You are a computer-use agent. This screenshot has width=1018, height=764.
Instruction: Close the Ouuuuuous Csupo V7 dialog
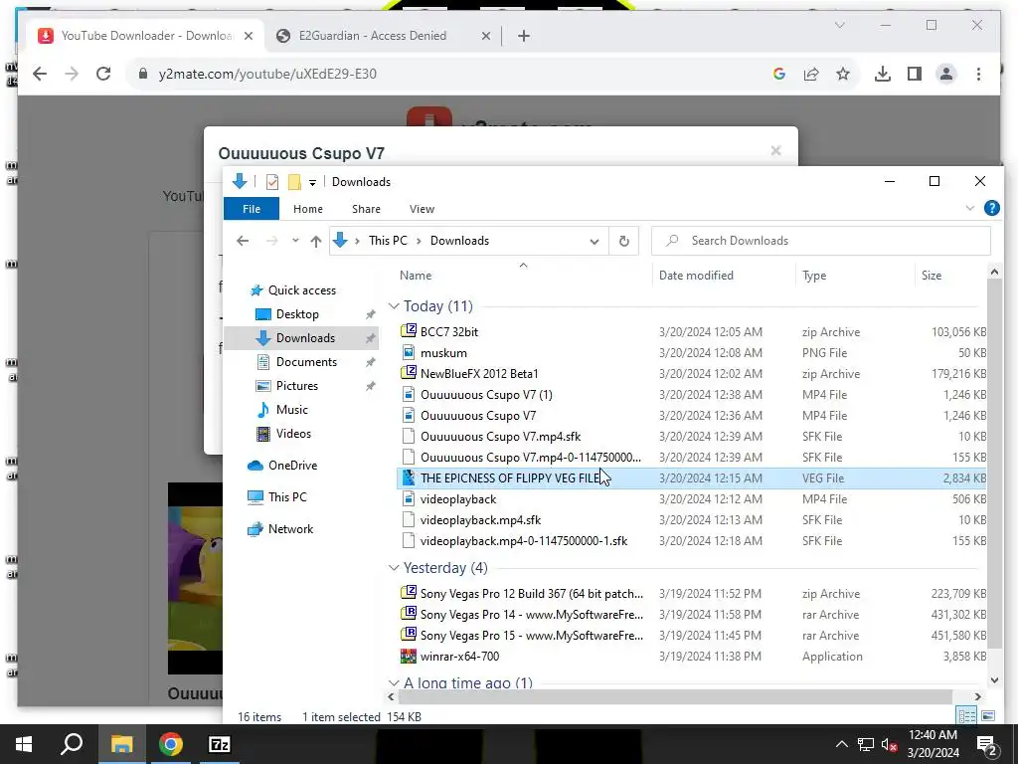pos(775,151)
